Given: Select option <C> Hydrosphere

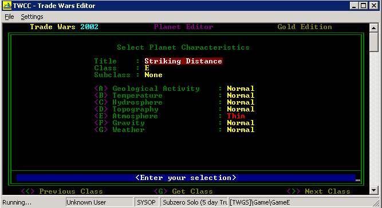Looking at the screenshot, I should tap(128, 102).
